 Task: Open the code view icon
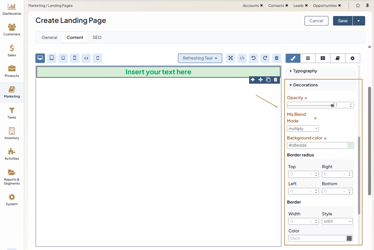pos(242,58)
